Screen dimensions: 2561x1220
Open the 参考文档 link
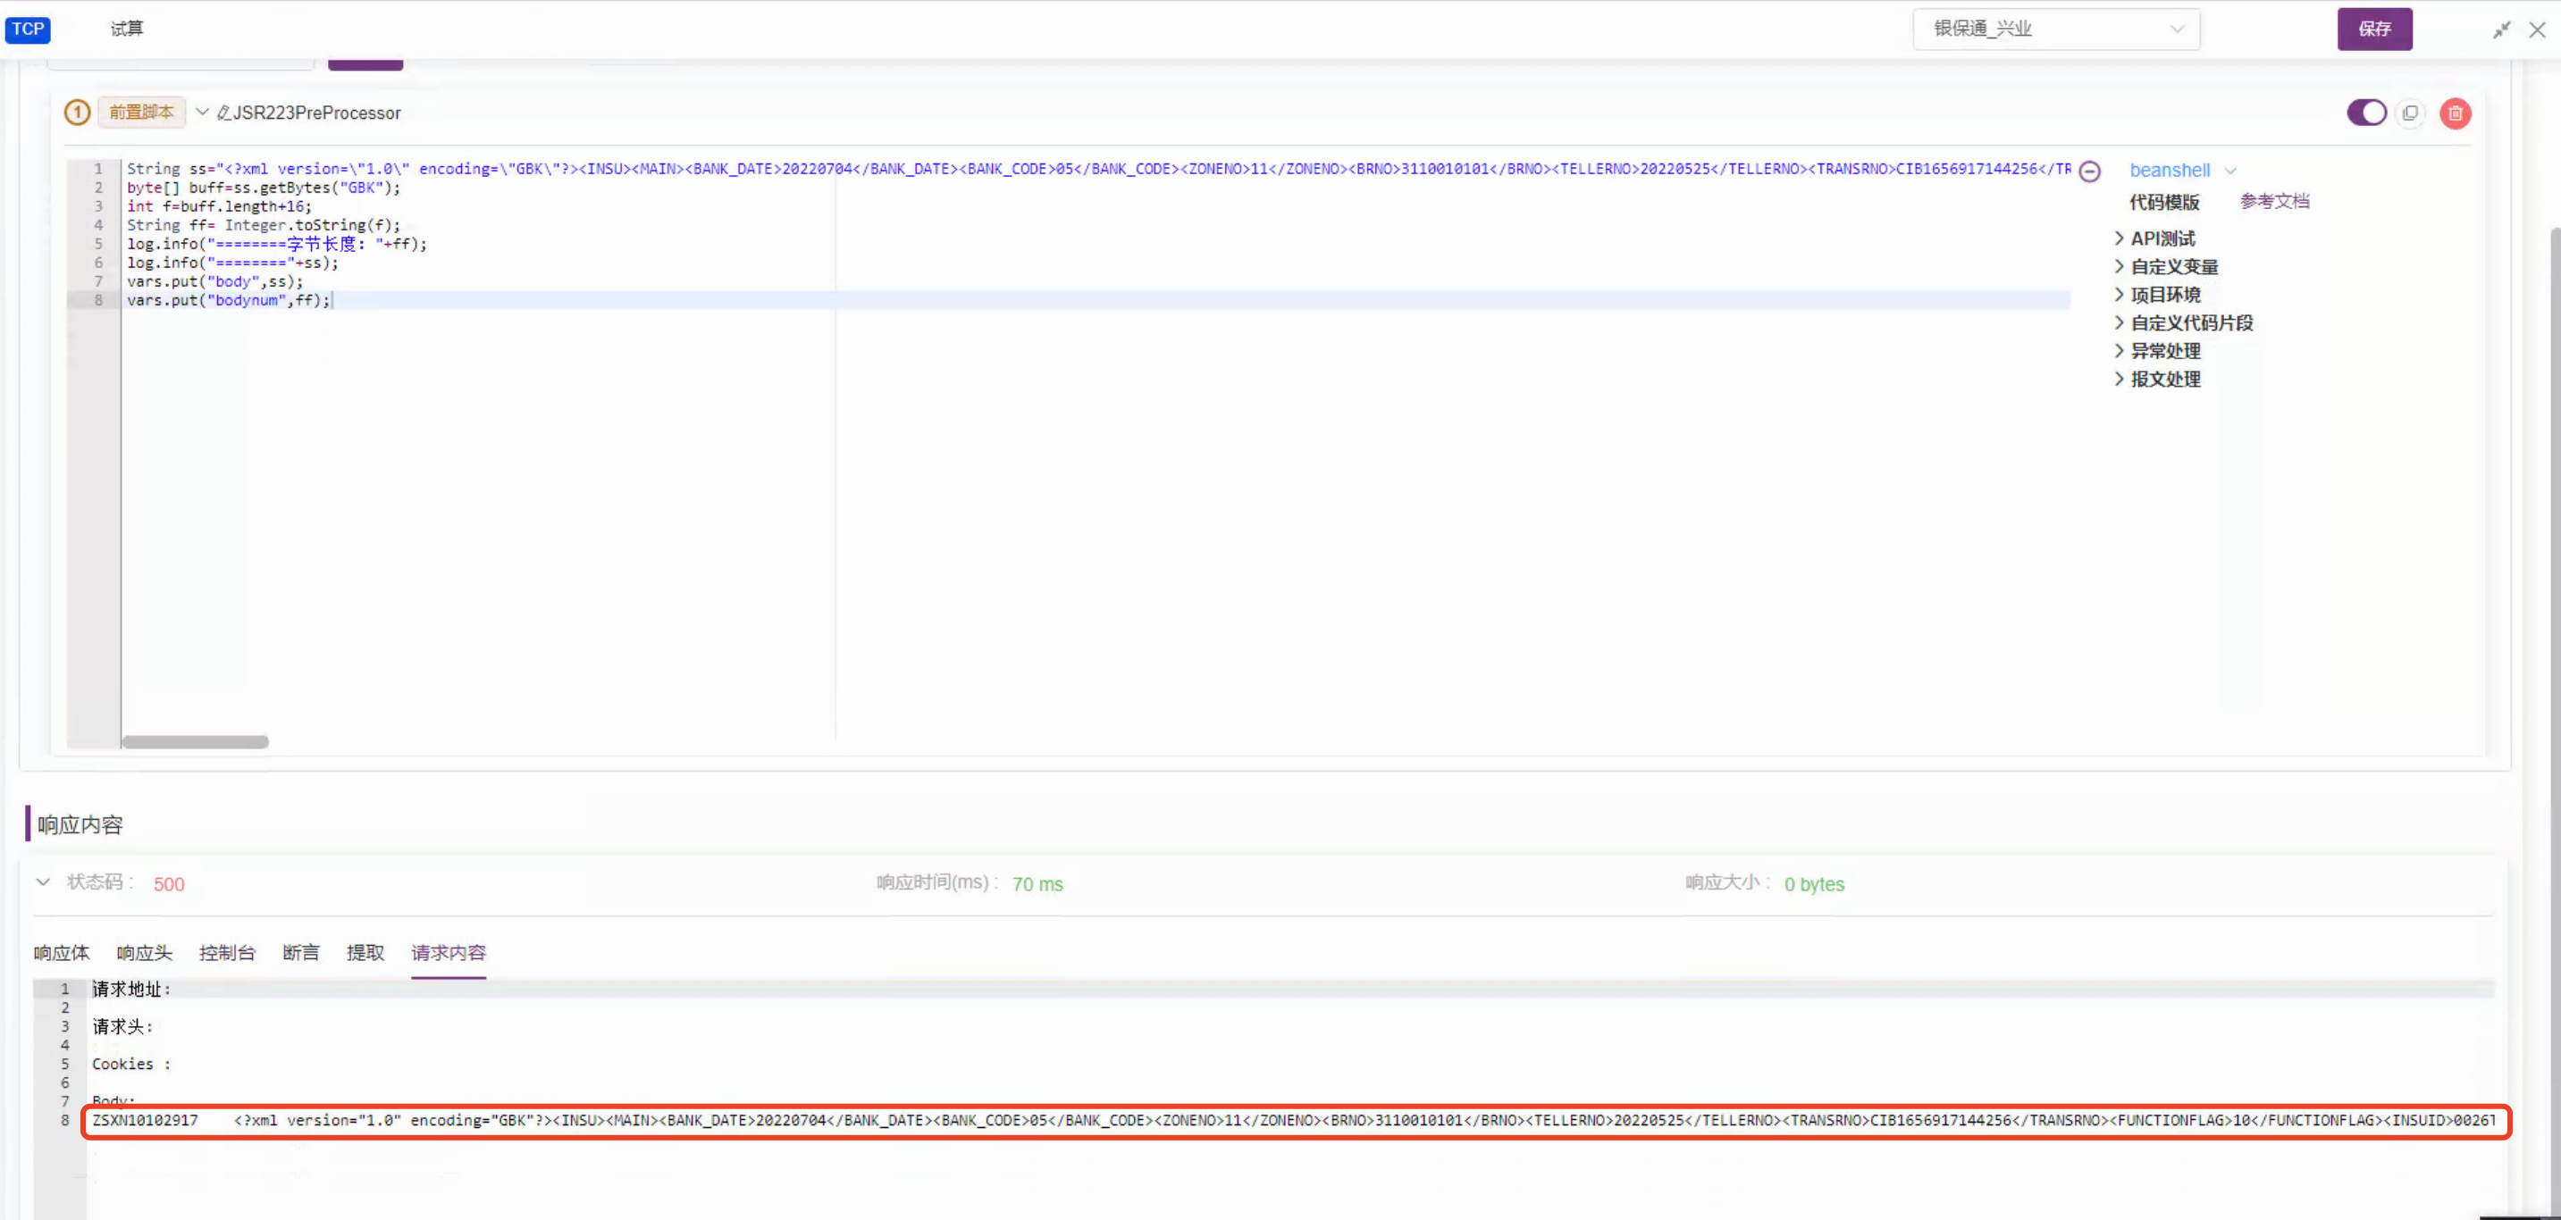(2273, 202)
